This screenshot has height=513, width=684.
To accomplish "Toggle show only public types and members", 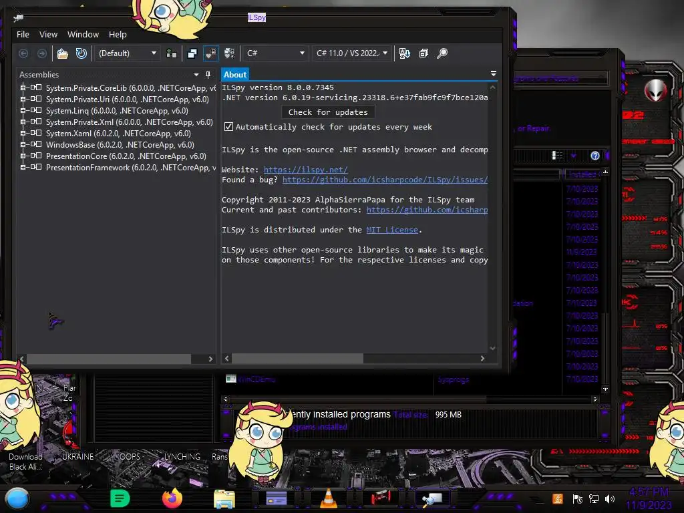I will click(192, 53).
